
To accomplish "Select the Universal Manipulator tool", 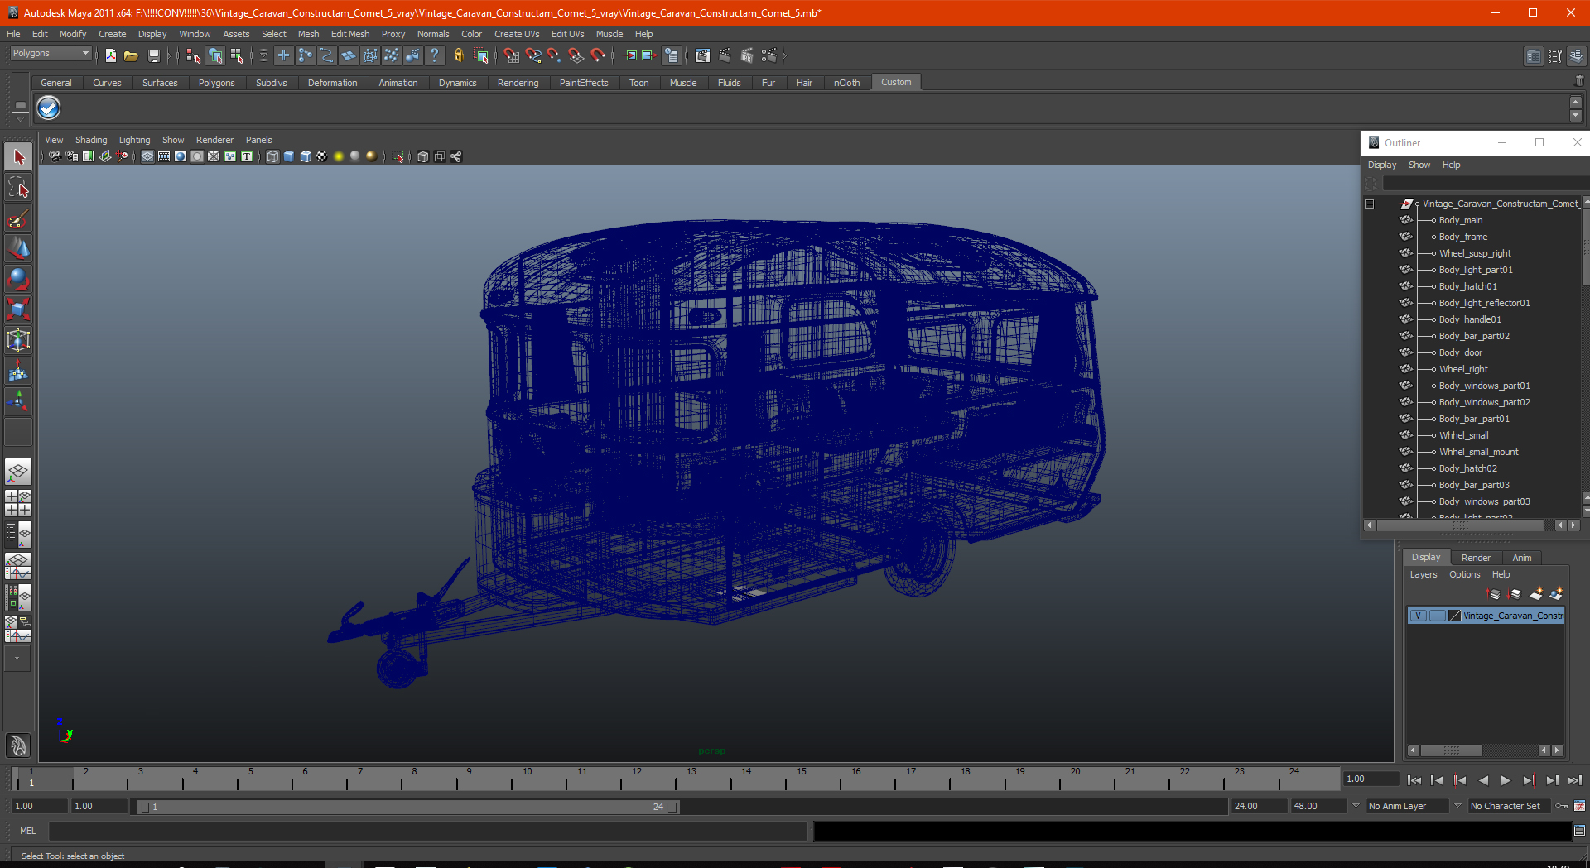I will (18, 340).
